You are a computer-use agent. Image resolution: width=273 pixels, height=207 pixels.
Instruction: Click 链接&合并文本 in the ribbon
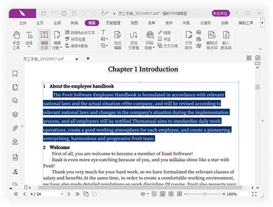point(80,32)
